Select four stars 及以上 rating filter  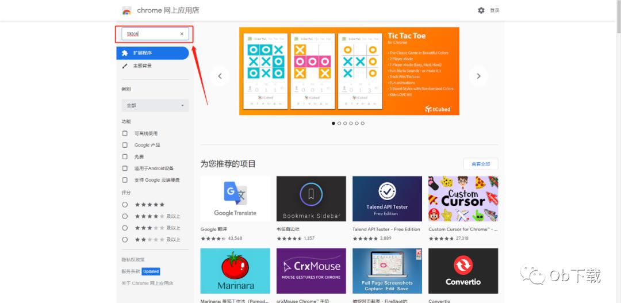pos(125,216)
